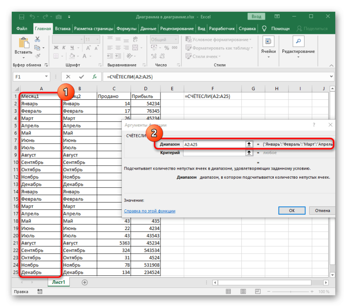Switch to Page Layout view icon
Image resolution: width=347 pixels, height=307 pixels.
point(243,291)
